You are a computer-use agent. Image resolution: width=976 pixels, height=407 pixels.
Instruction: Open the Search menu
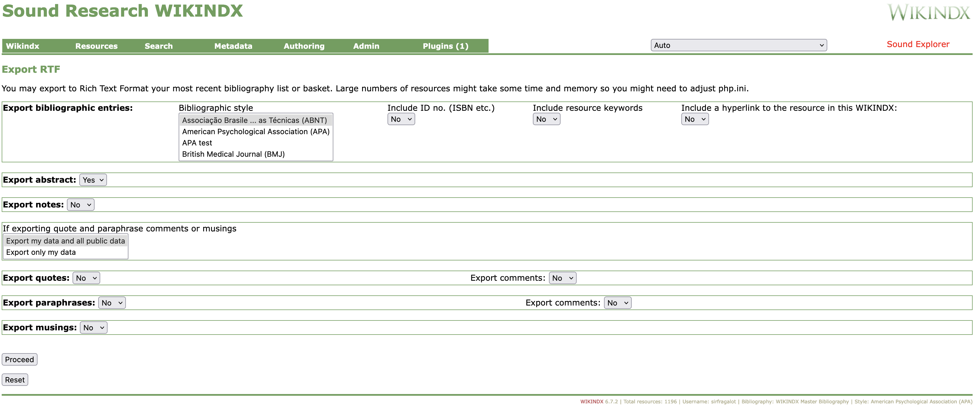click(158, 46)
